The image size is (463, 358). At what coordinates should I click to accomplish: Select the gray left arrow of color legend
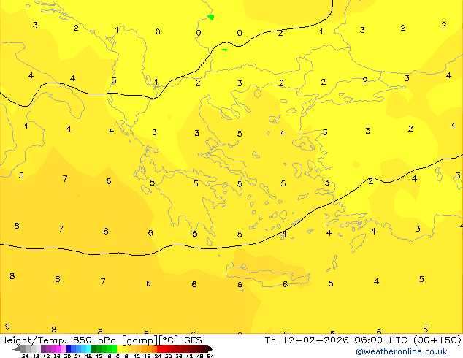coord(17,349)
